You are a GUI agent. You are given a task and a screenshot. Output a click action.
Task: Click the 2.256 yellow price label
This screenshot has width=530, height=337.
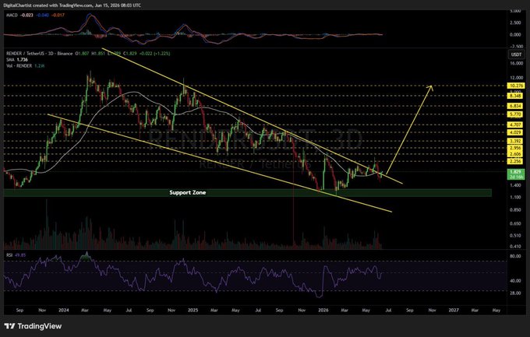(516, 162)
